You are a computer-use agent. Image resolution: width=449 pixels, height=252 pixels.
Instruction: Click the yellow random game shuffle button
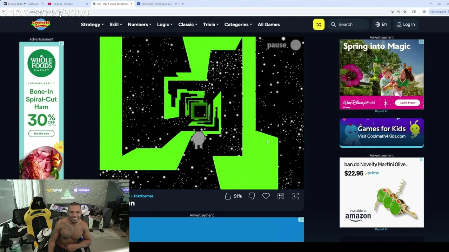coord(319,24)
